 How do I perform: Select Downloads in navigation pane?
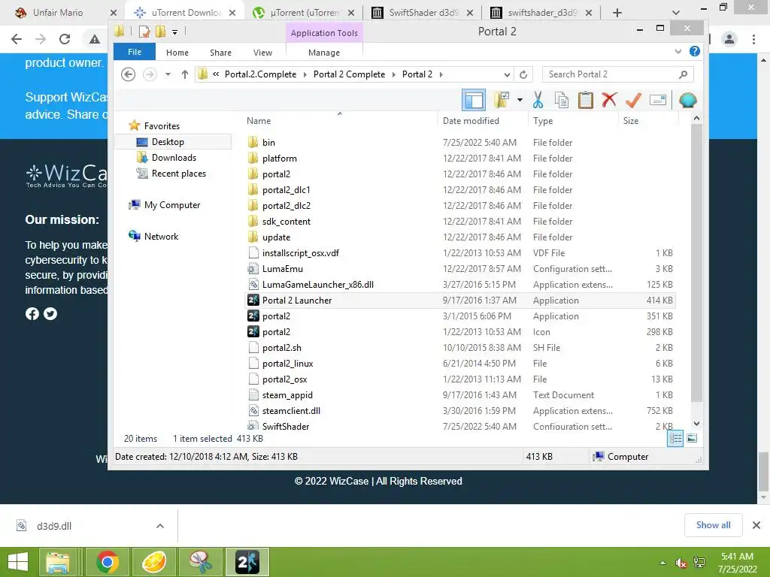(174, 158)
